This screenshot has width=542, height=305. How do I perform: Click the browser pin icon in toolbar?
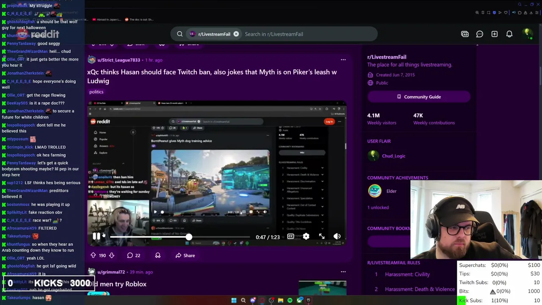click(x=483, y=13)
